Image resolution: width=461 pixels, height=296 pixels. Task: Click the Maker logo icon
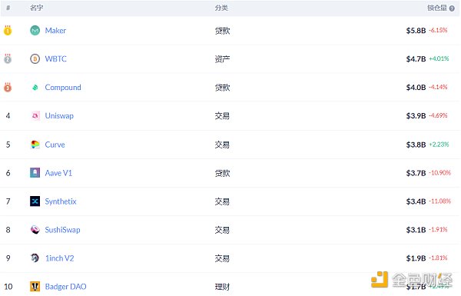click(35, 30)
